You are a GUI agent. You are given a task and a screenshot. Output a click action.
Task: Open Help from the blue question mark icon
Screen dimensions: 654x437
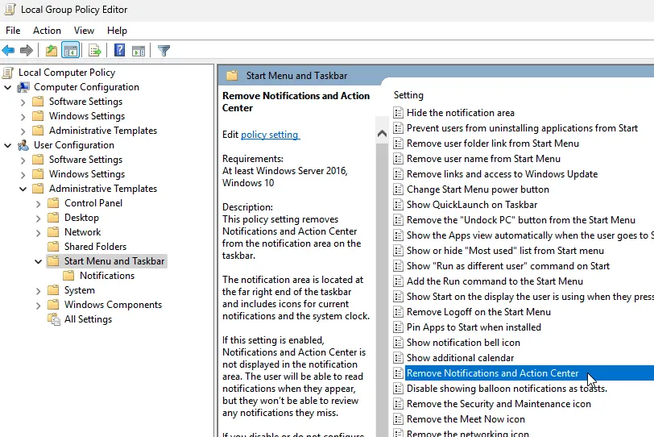[x=119, y=51]
